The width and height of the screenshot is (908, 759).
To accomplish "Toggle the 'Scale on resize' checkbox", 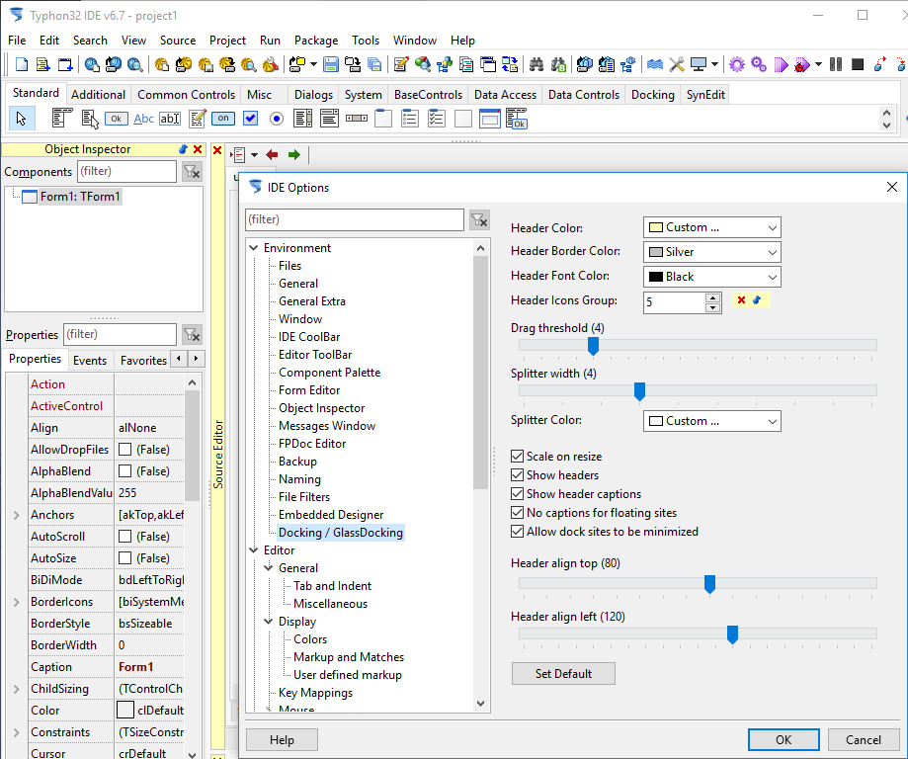I will tap(517, 457).
